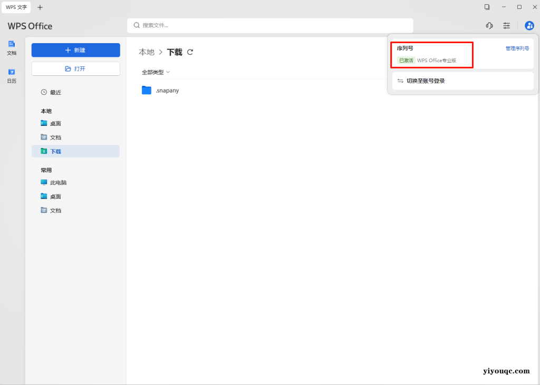Open the 桌面 entry under 常用
This screenshot has height=385, width=540.
click(x=54, y=196)
